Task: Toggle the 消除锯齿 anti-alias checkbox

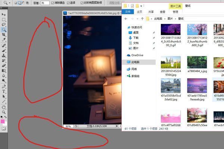Action: pos(53,3)
